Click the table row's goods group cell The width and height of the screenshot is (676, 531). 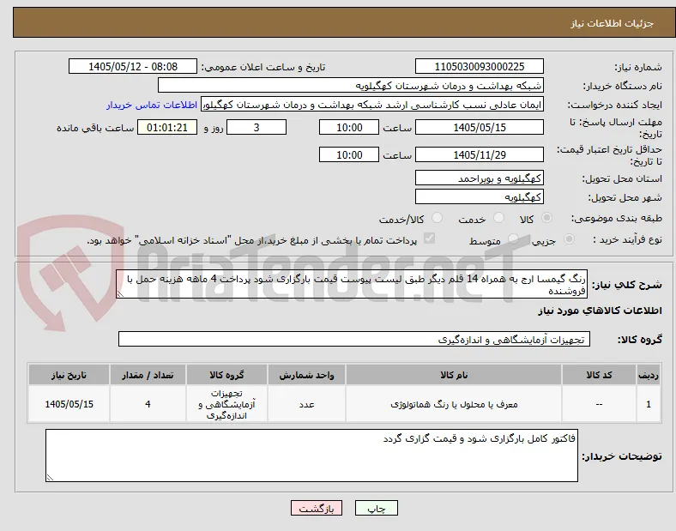tap(226, 404)
